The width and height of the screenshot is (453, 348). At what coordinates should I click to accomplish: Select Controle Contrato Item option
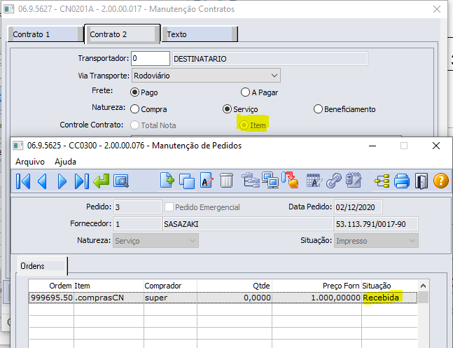(x=244, y=125)
